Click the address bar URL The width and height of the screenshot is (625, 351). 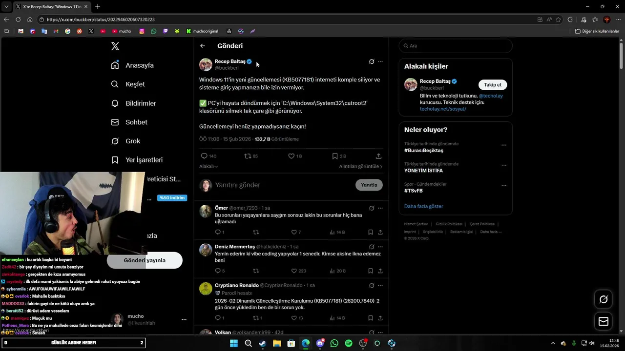pos(101,19)
